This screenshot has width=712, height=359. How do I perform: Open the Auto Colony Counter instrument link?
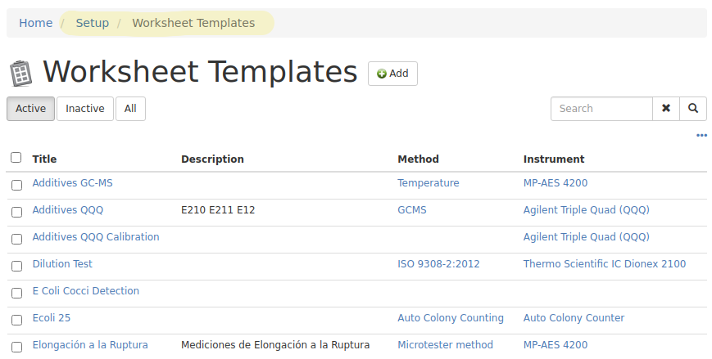point(574,318)
